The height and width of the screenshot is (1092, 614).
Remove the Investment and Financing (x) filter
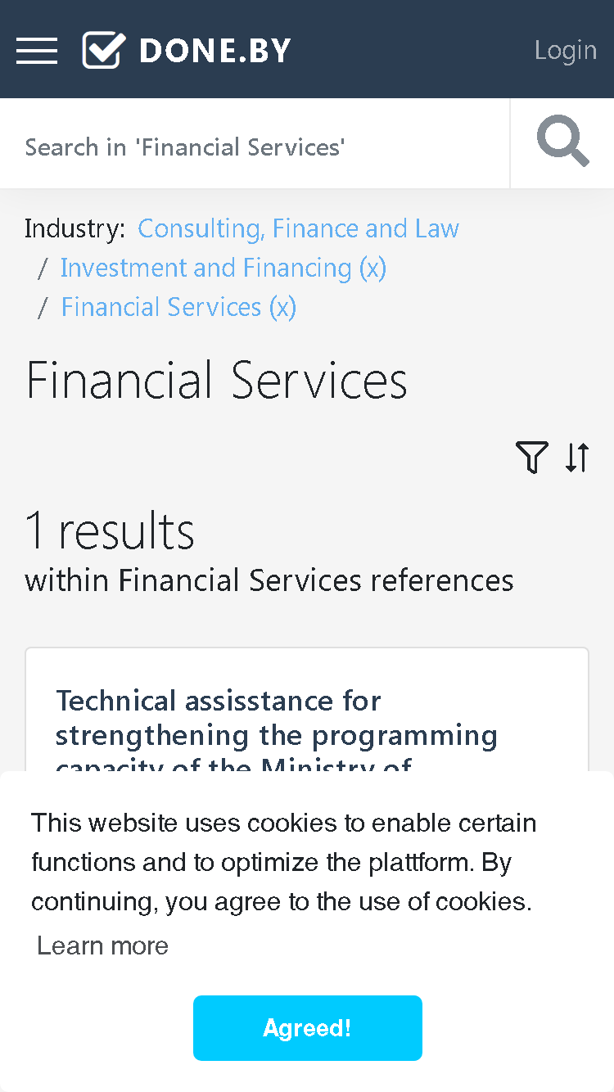223,268
